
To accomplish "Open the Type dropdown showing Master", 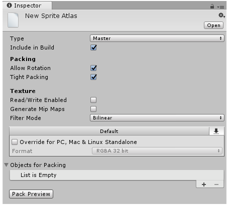I will tap(157, 38).
